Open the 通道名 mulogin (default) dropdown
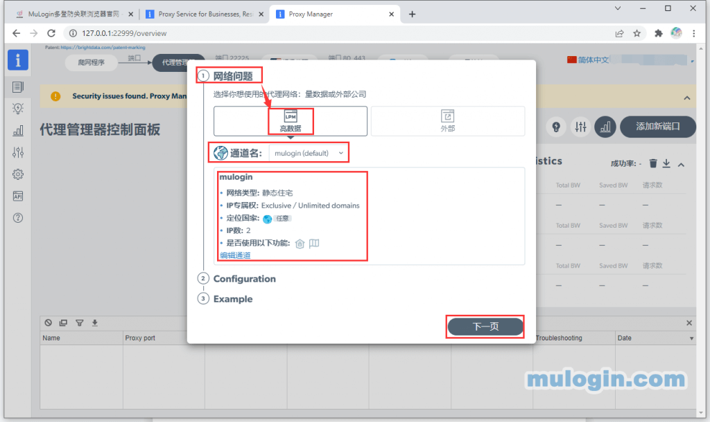The image size is (710, 422). (x=309, y=153)
